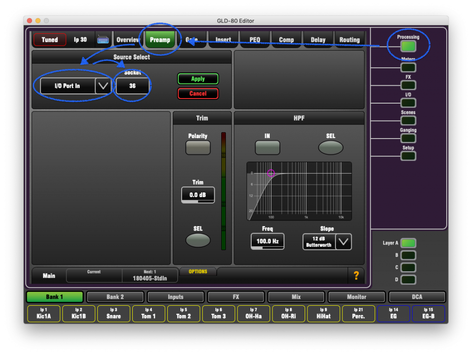Image resolution: width=472 pixels, height=355 pixels.
Task: Select Layer A
Action: 408,243
